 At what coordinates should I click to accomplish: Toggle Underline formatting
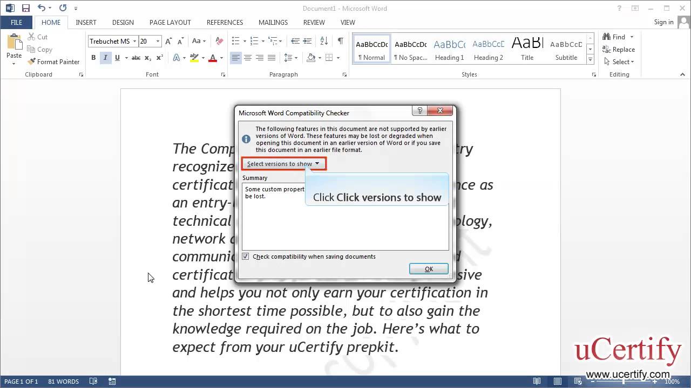click(x=117, y=58)
